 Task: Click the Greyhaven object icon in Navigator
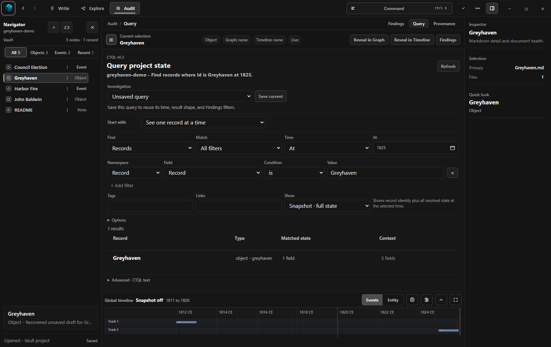[x=9, y=78]
